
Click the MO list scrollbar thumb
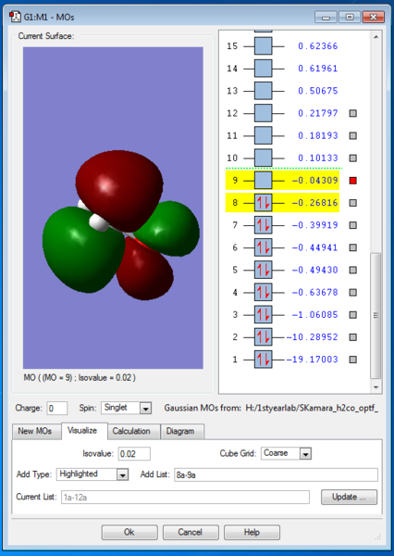pos(376,315)
